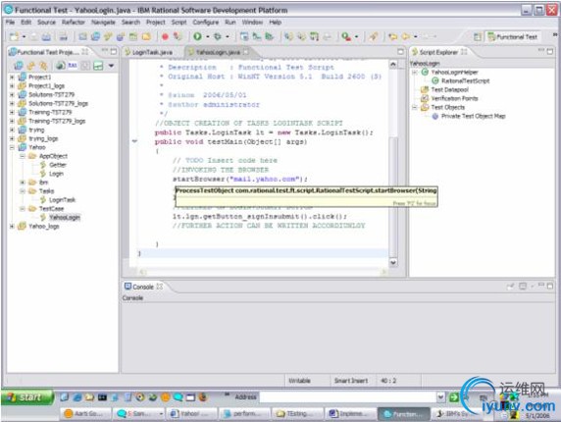The image size is (561, 422).
Task: Open the TEsting taskbar folder button
Action: 297,414
